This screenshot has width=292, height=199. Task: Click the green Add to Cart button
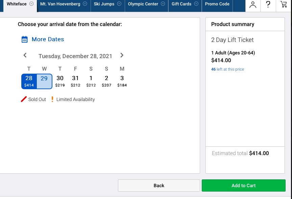coord(243,185)
